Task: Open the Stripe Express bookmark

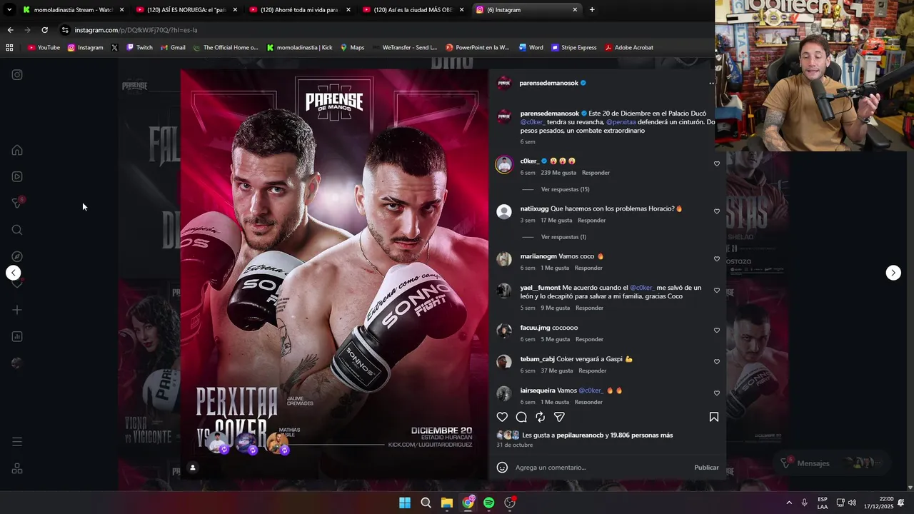Action: [573, 48]
